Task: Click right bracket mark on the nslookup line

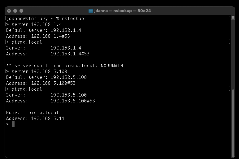Action: pyautogui.click(x=230, y=18)
